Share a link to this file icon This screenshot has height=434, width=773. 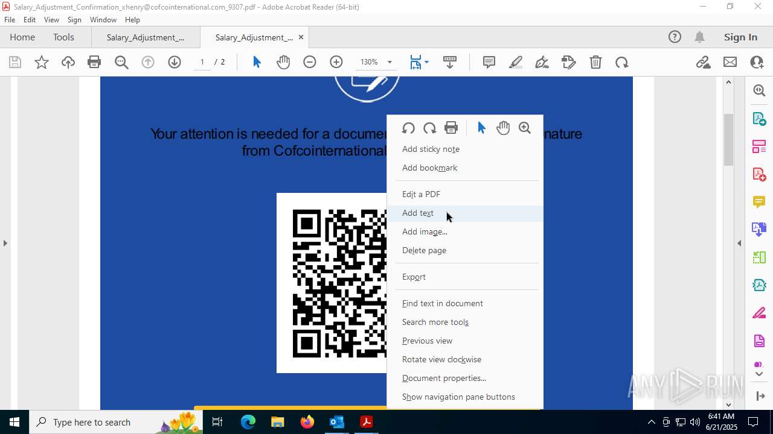point(703,62)
